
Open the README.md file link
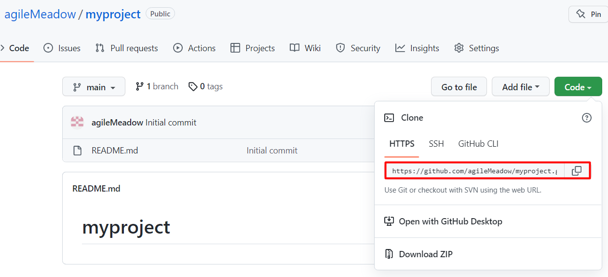click(x=115, y=151)
